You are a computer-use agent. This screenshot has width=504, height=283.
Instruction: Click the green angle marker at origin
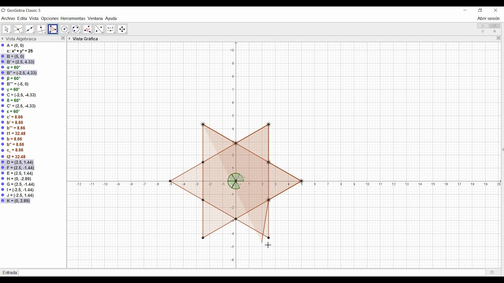tap(236, 181)
